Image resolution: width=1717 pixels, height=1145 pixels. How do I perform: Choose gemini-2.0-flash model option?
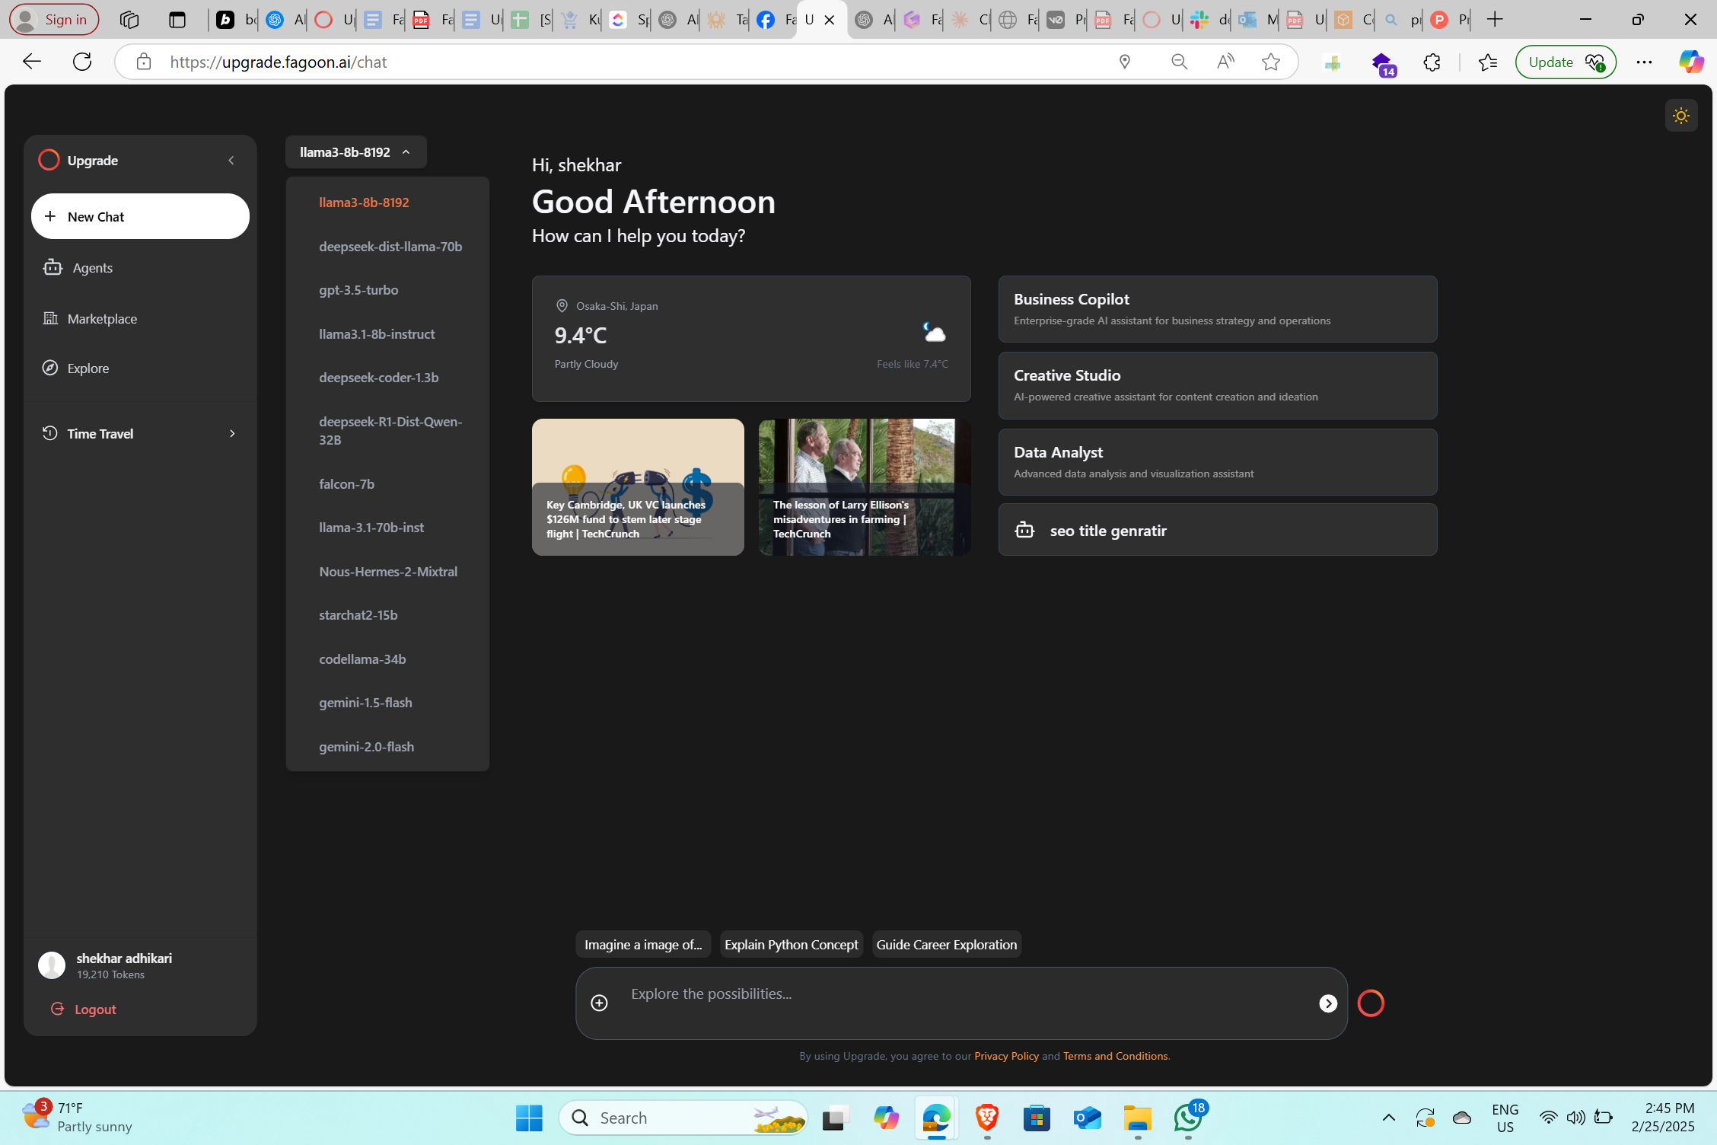tap(366, 746)
